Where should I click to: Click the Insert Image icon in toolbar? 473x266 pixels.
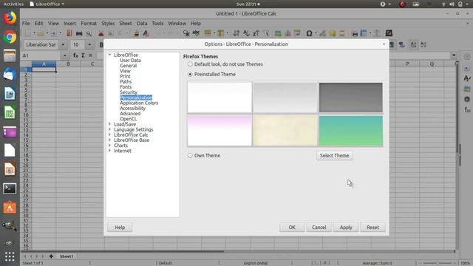278,33
